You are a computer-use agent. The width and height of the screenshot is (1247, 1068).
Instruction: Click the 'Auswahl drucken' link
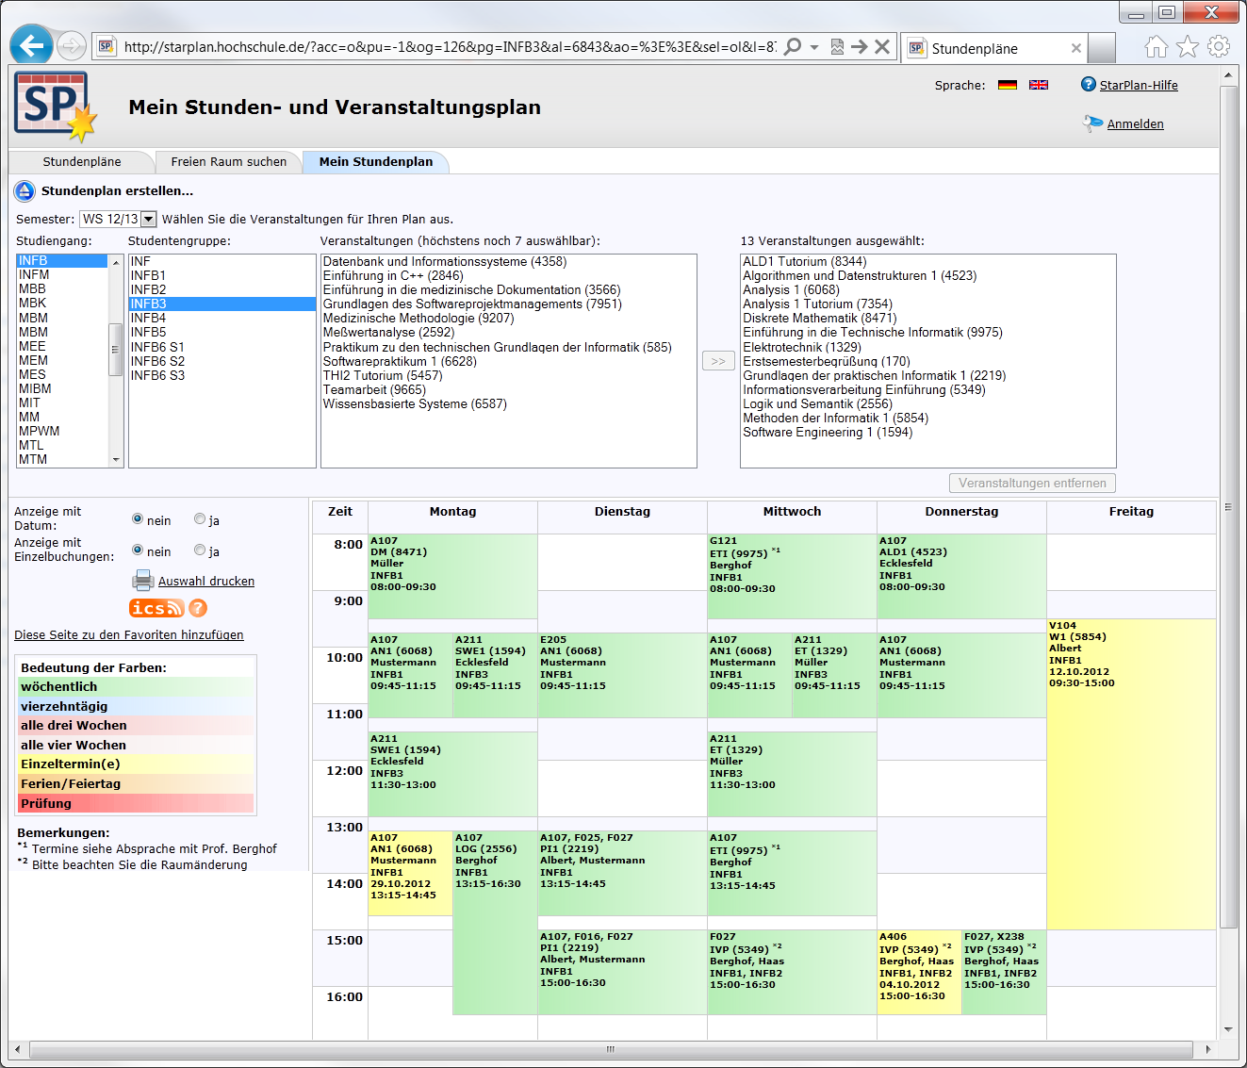point(206,581)
